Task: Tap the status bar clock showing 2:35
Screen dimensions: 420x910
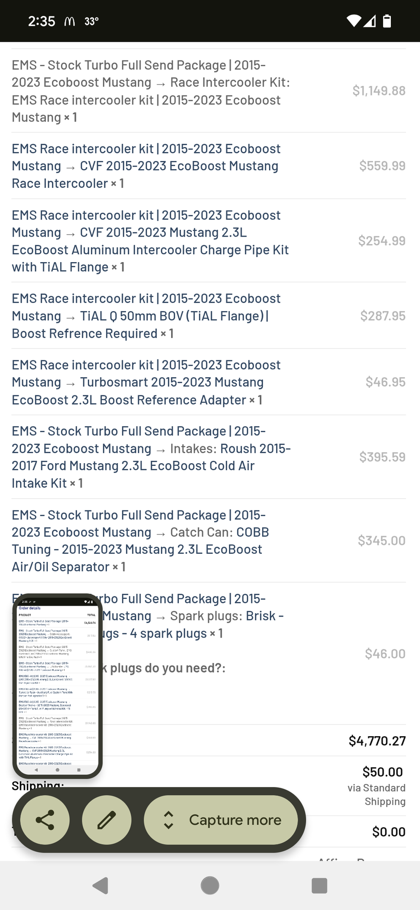Action: click(x=41, y=21)
